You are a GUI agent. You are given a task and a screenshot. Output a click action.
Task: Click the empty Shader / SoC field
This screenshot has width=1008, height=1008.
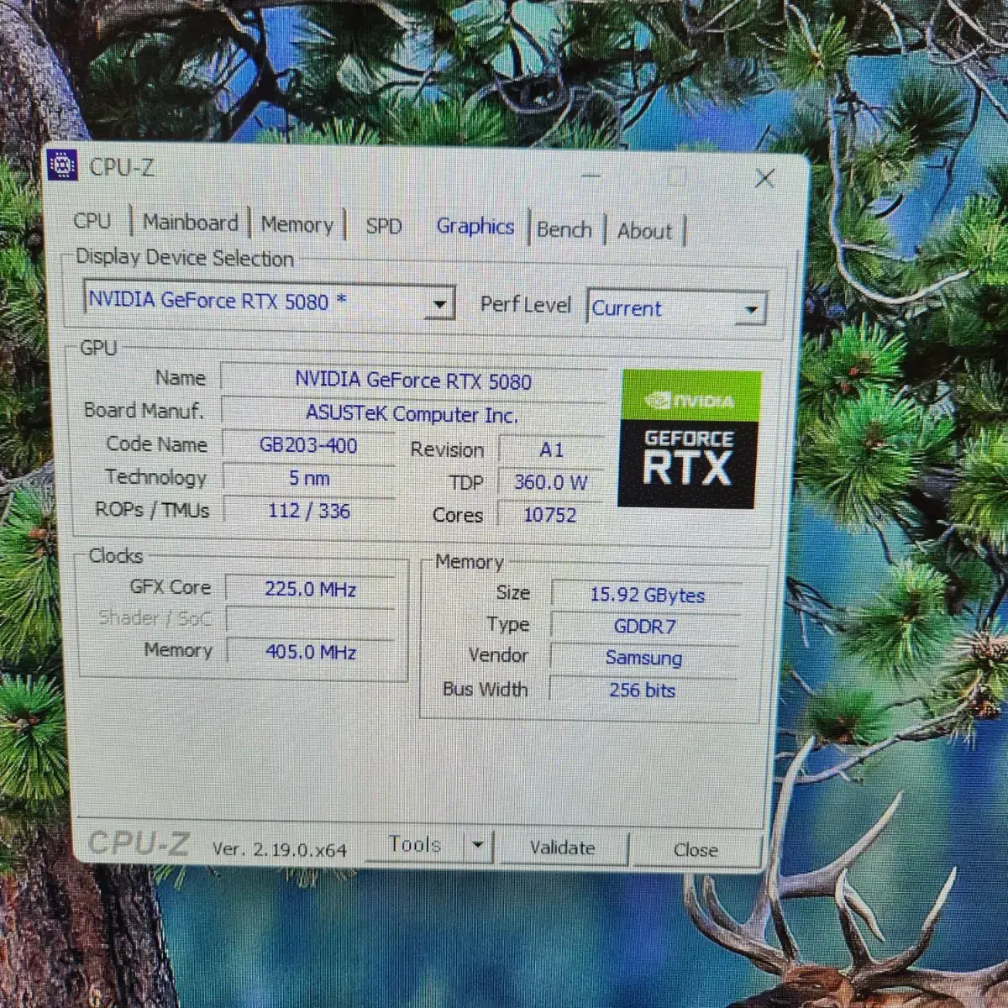click(310, 621)
